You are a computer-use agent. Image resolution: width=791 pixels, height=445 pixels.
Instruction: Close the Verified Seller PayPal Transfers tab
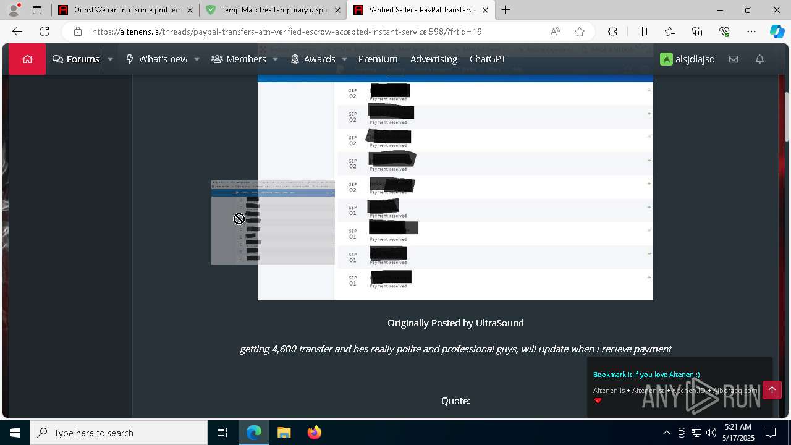pyautogui.click(x=485, y=10)
